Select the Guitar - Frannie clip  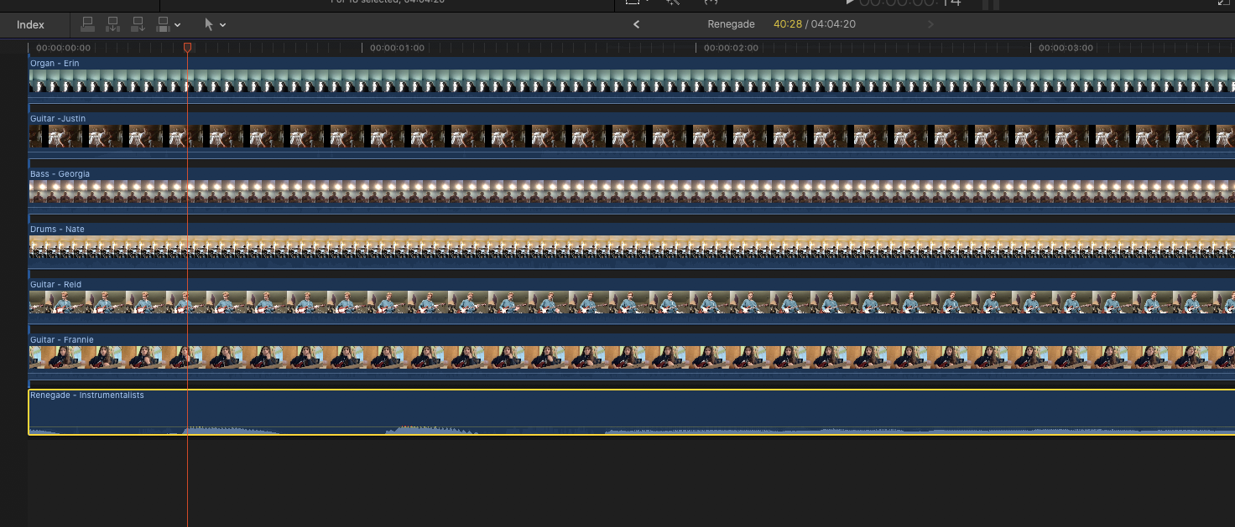click(632, 357)
